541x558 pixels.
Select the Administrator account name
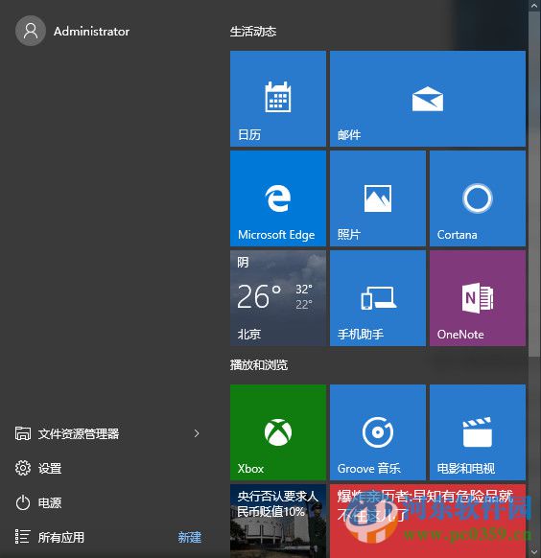click(91, 32)
